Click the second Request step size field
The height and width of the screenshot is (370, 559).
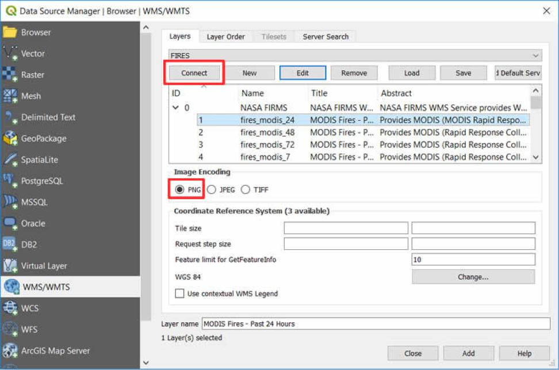(x=473, y=243)
